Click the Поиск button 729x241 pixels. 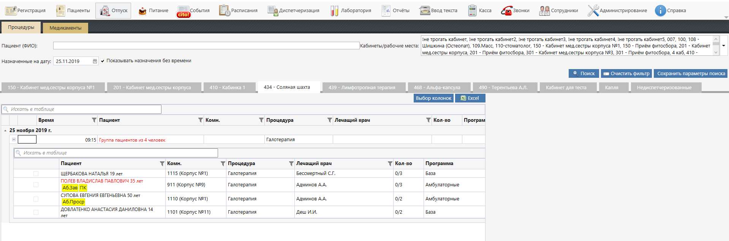pyautogui.click(x=584, y=74)
